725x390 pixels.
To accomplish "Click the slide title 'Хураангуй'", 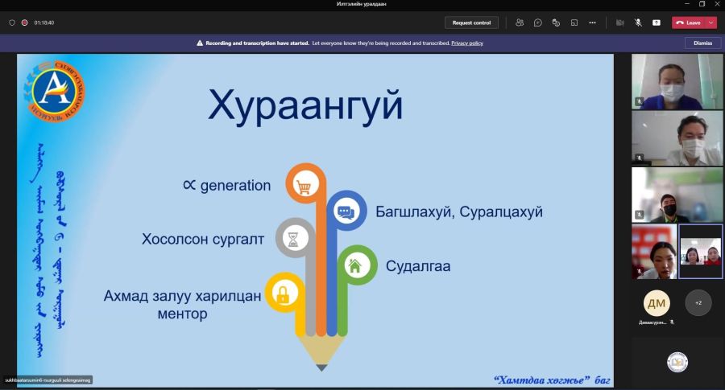I will [305, 106].
